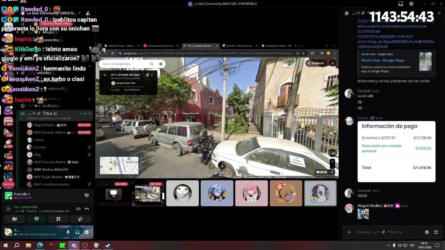Deafen audio with headphones icon

click(x=77, y=232)
